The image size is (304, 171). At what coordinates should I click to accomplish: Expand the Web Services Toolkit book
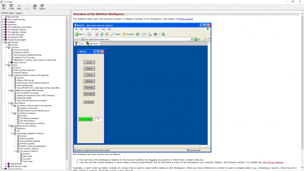point(6,166)
